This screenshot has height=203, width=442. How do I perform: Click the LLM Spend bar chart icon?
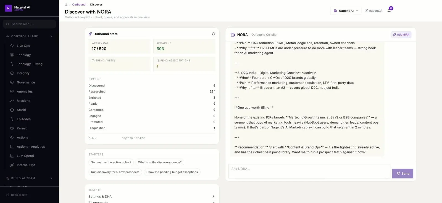[x=12, y=156]
